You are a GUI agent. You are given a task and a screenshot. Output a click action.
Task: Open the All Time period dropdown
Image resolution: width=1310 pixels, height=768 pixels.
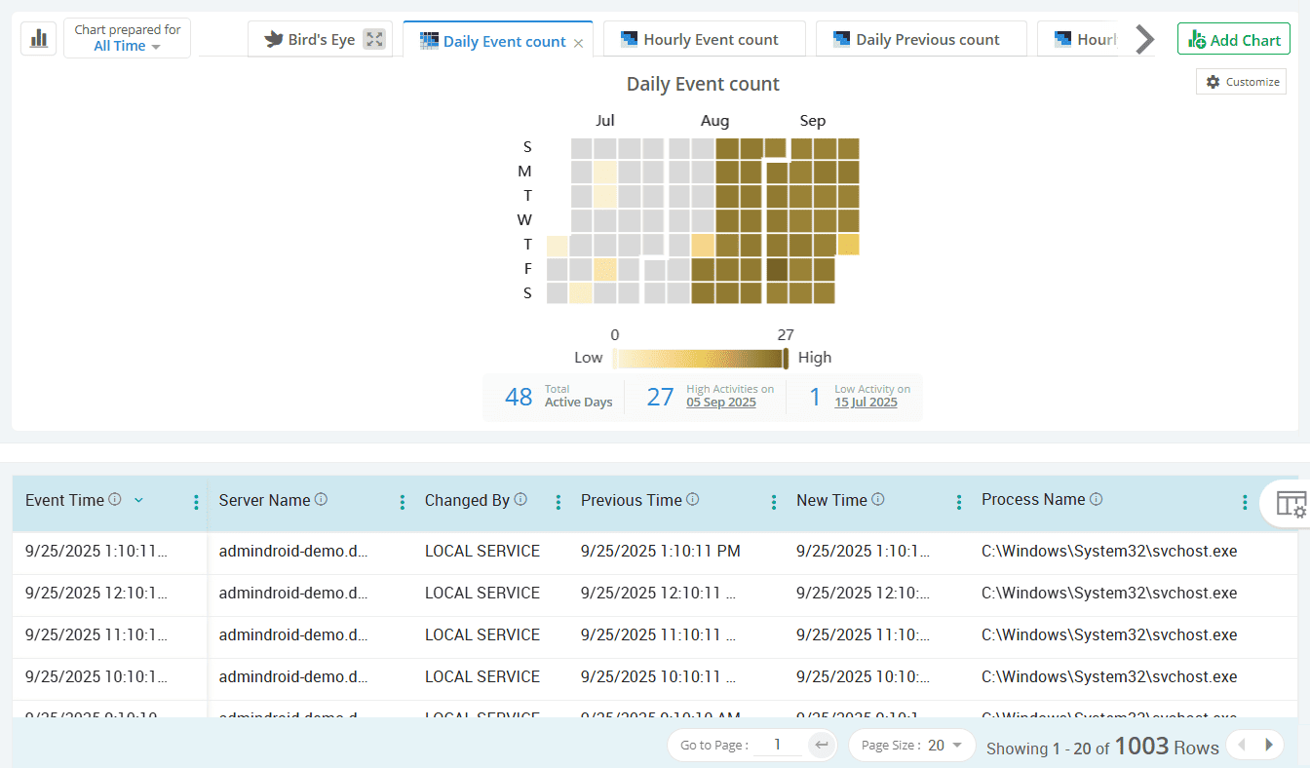127,46
